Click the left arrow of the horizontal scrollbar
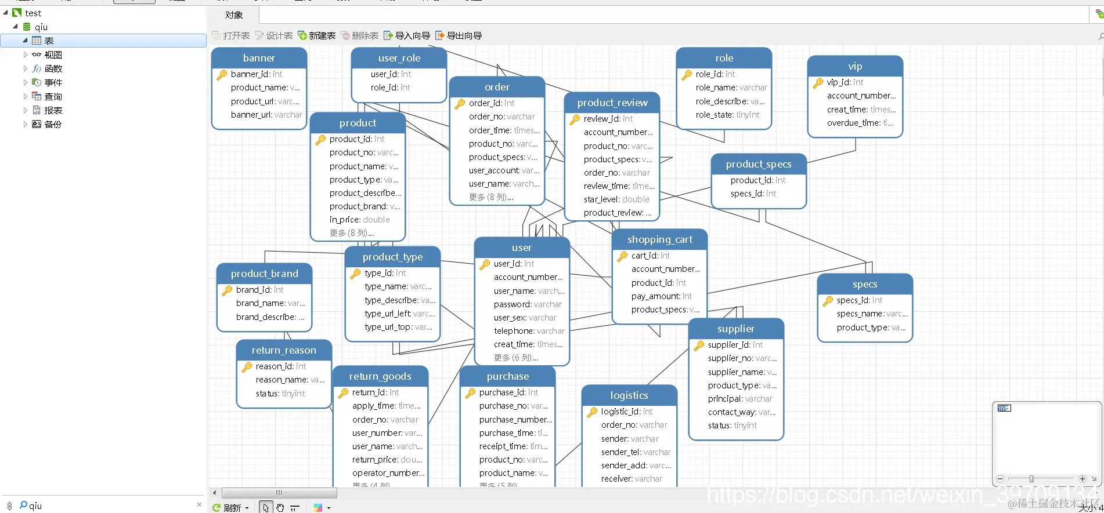1104x513 pixels. pos(215,493)
